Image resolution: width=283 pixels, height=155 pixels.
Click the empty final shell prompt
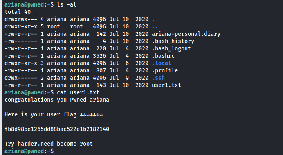coord(29,151)
